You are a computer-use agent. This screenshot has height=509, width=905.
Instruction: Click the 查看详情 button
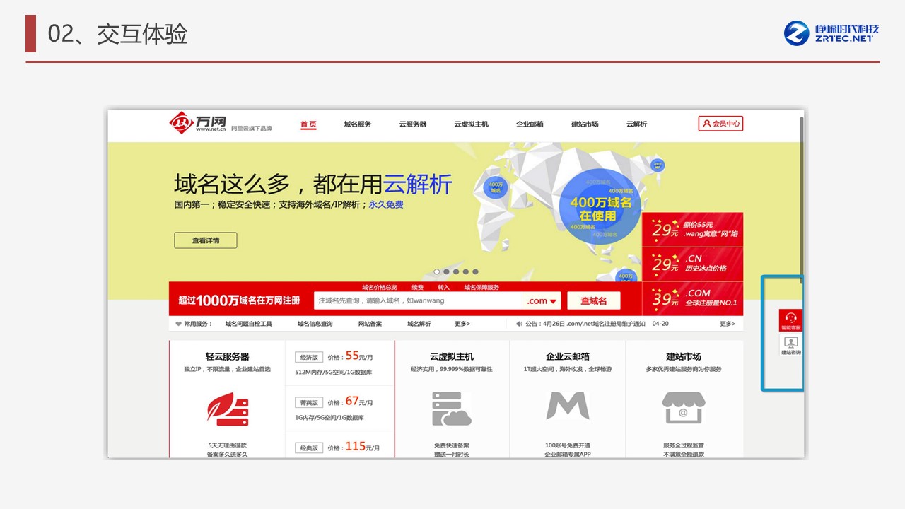pos(206,240)
